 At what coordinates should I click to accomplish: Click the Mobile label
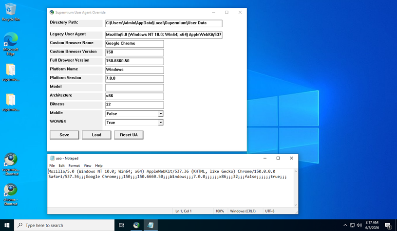[56, 113]
